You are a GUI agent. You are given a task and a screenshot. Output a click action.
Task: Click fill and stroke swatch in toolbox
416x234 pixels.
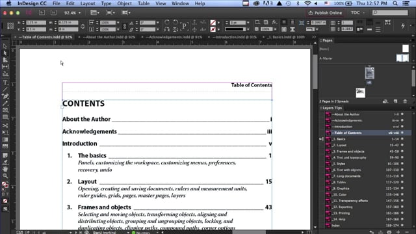5,185
